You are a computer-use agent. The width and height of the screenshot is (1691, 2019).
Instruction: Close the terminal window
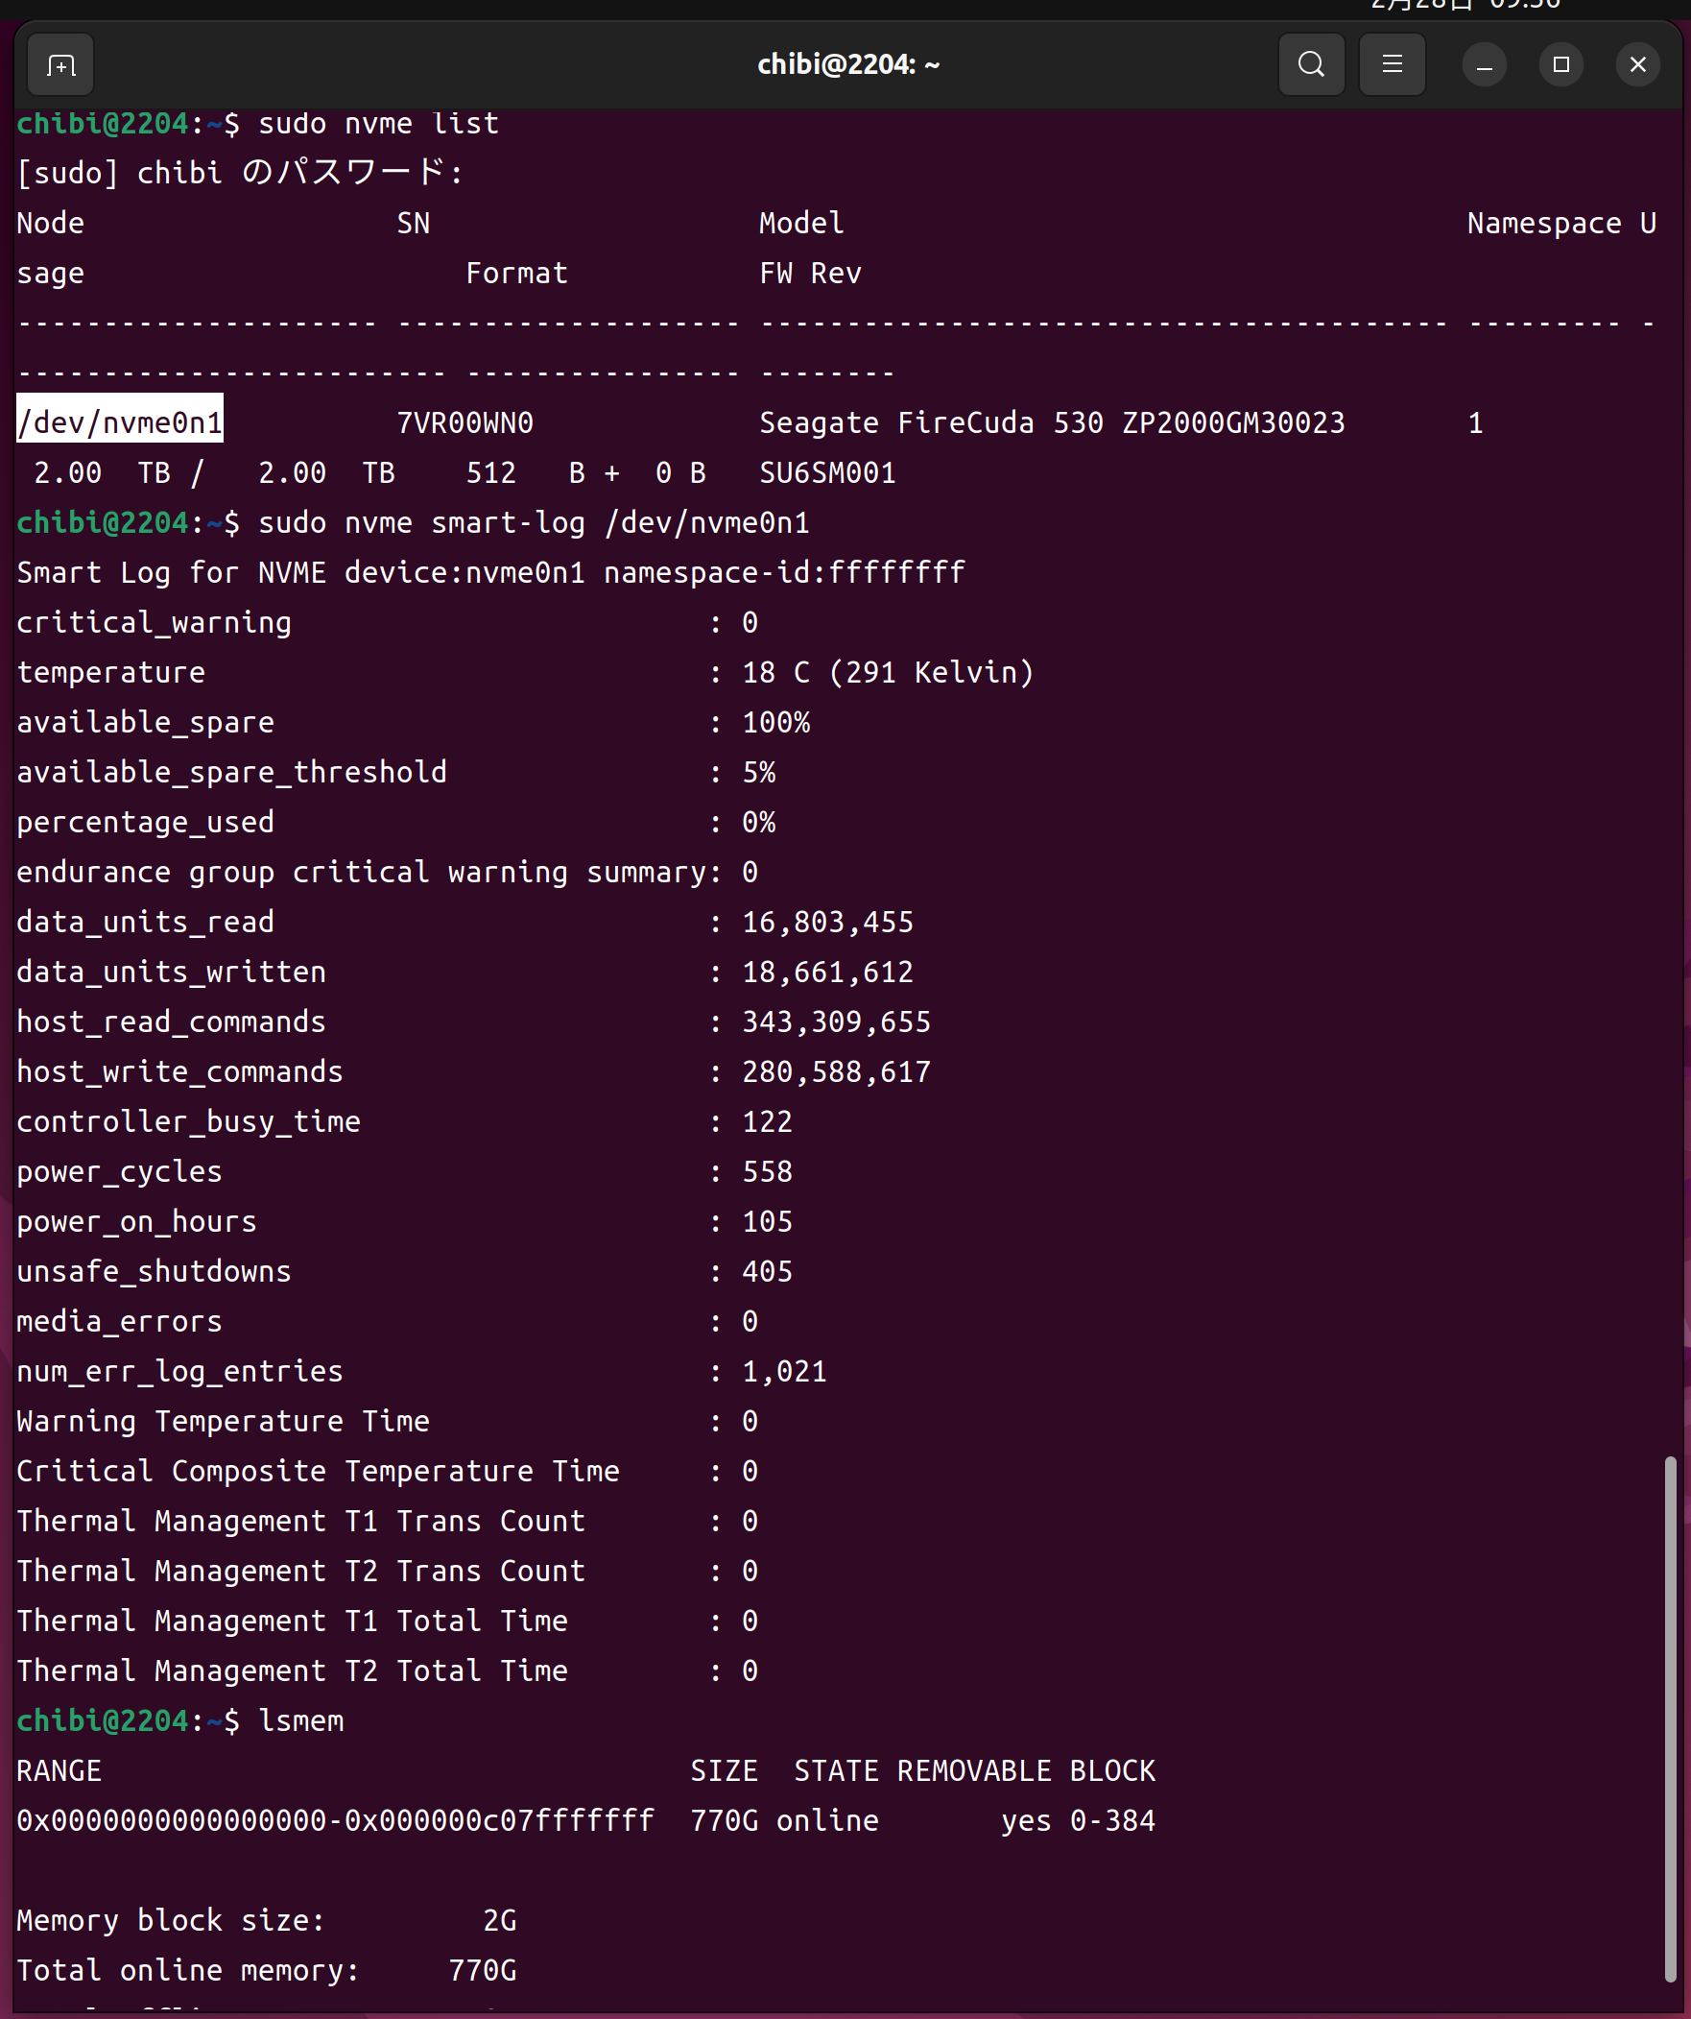(x=1637, y=65)
